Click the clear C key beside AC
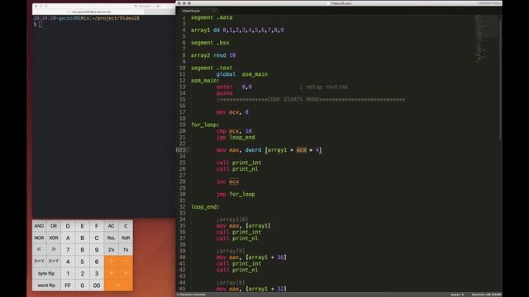The image size is (529, 297). tap(126, 226)
